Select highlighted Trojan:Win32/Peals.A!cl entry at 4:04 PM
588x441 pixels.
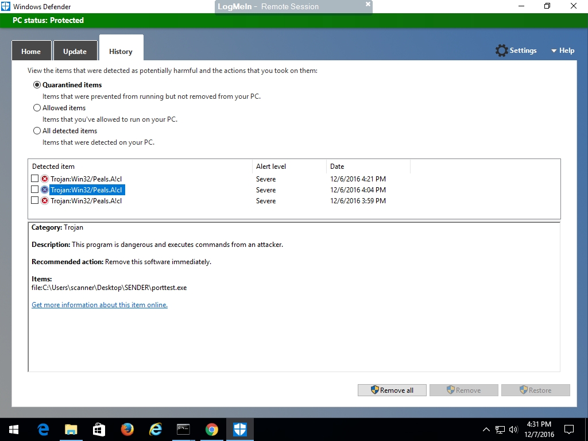tap(294, 189)
